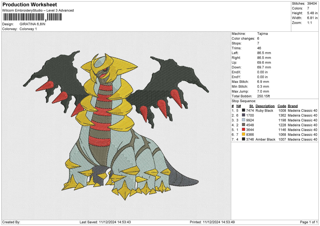This screenshot has height=226, width=320.
Task: Click the 'Stop Sequence:' heading
Action: click(x=244, y=101)
